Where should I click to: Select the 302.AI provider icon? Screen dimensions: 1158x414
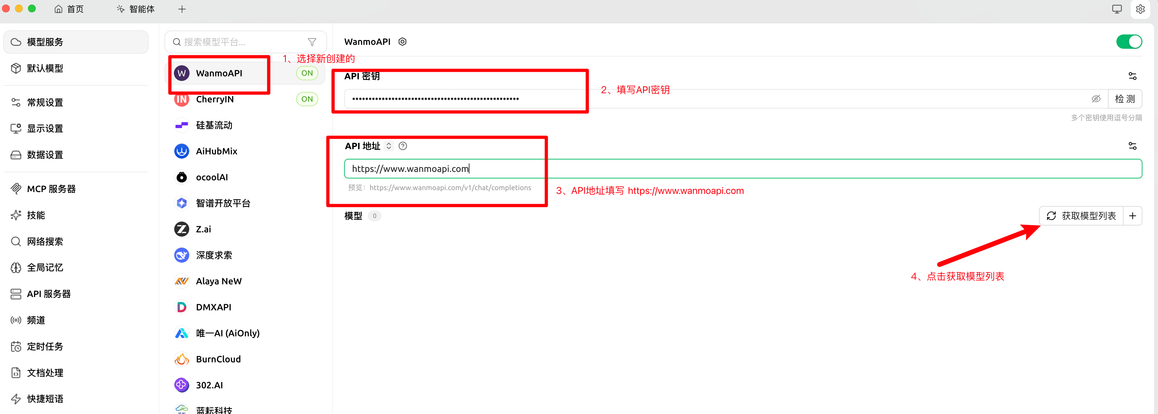click(182, 385)
